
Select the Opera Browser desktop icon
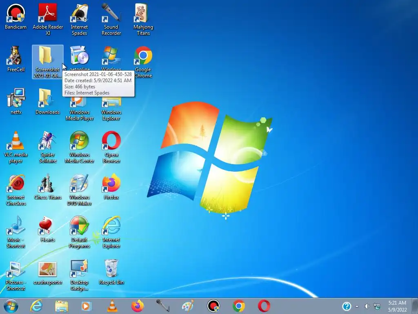[x=111, y=147]
